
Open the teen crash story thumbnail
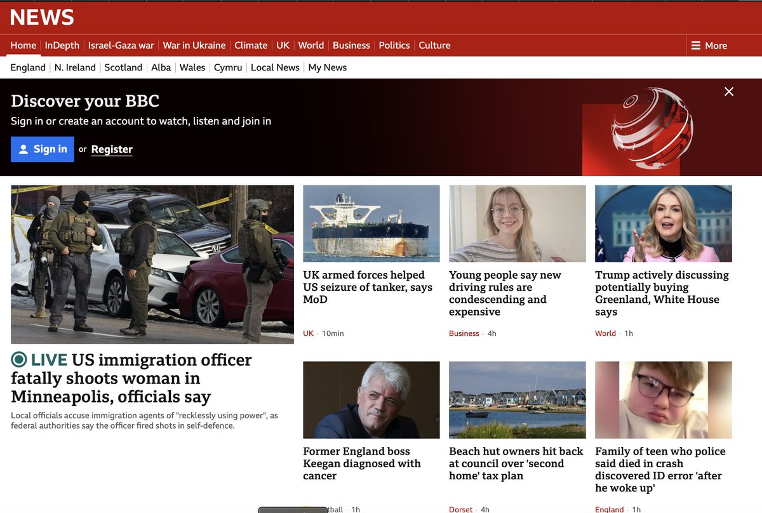(664, 400)
